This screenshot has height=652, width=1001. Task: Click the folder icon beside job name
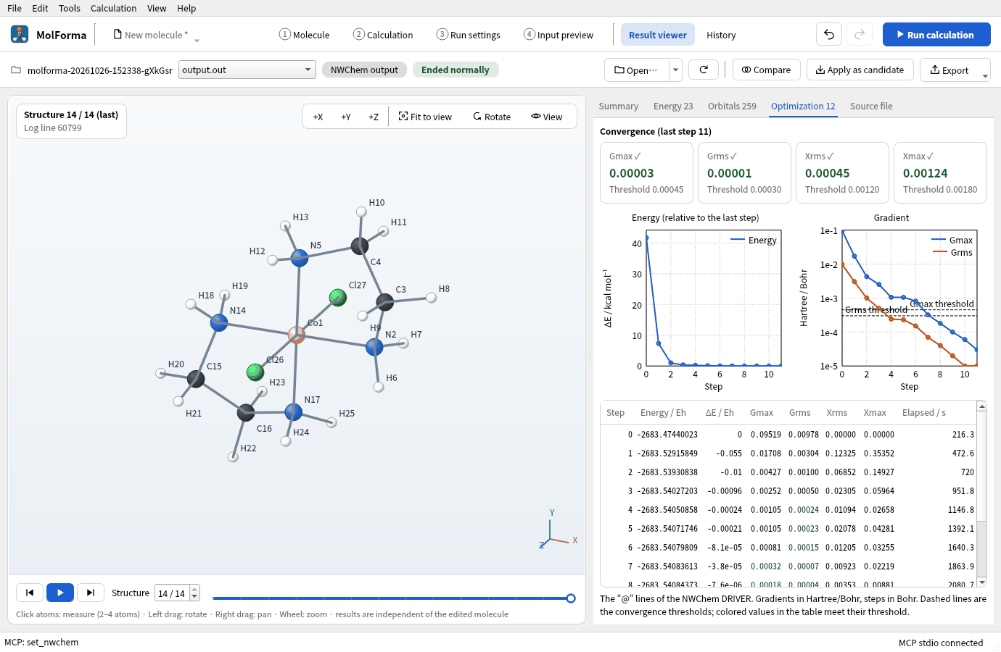pyautogui.click(x=16, y=70)
